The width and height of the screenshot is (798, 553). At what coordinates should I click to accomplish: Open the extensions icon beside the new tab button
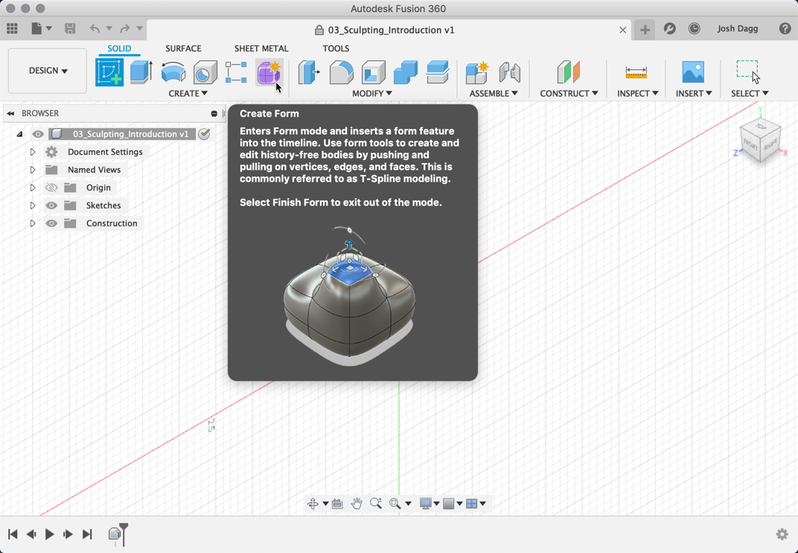pos(670,28)
